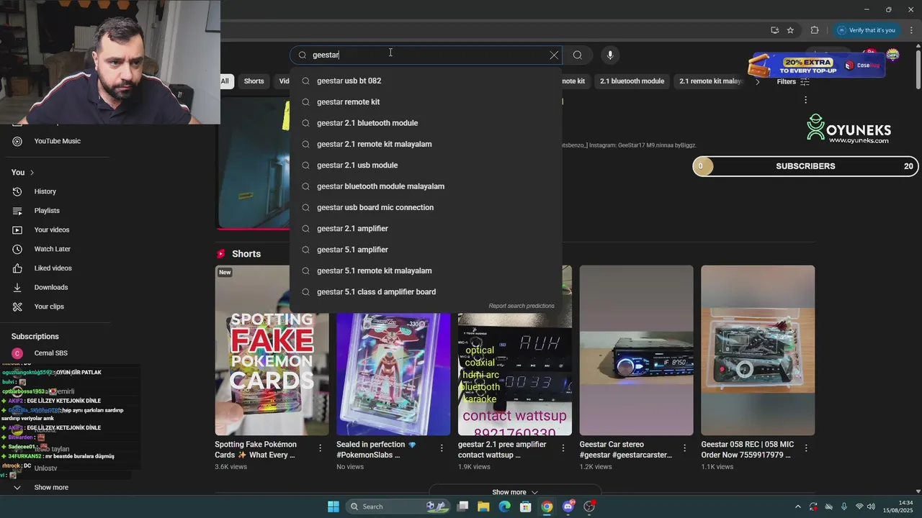The height and width of the screenshot is (518, 922).
Task: Choose suggestion geestar usb board mic connection
Action: coord(425,207)
